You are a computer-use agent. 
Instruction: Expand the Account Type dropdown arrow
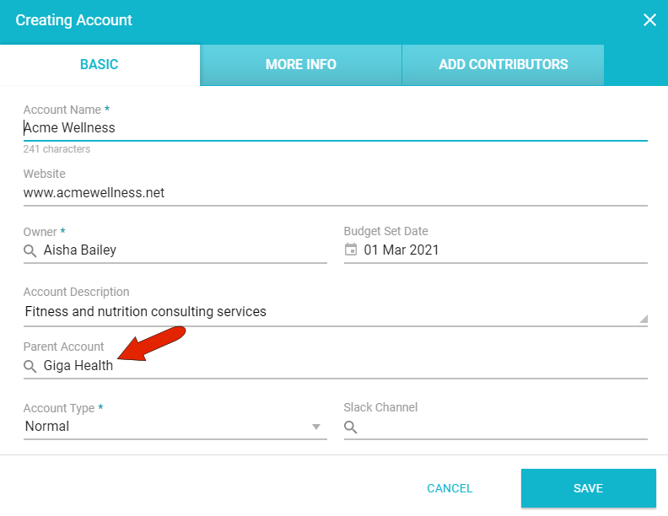[x=316, y=427]
